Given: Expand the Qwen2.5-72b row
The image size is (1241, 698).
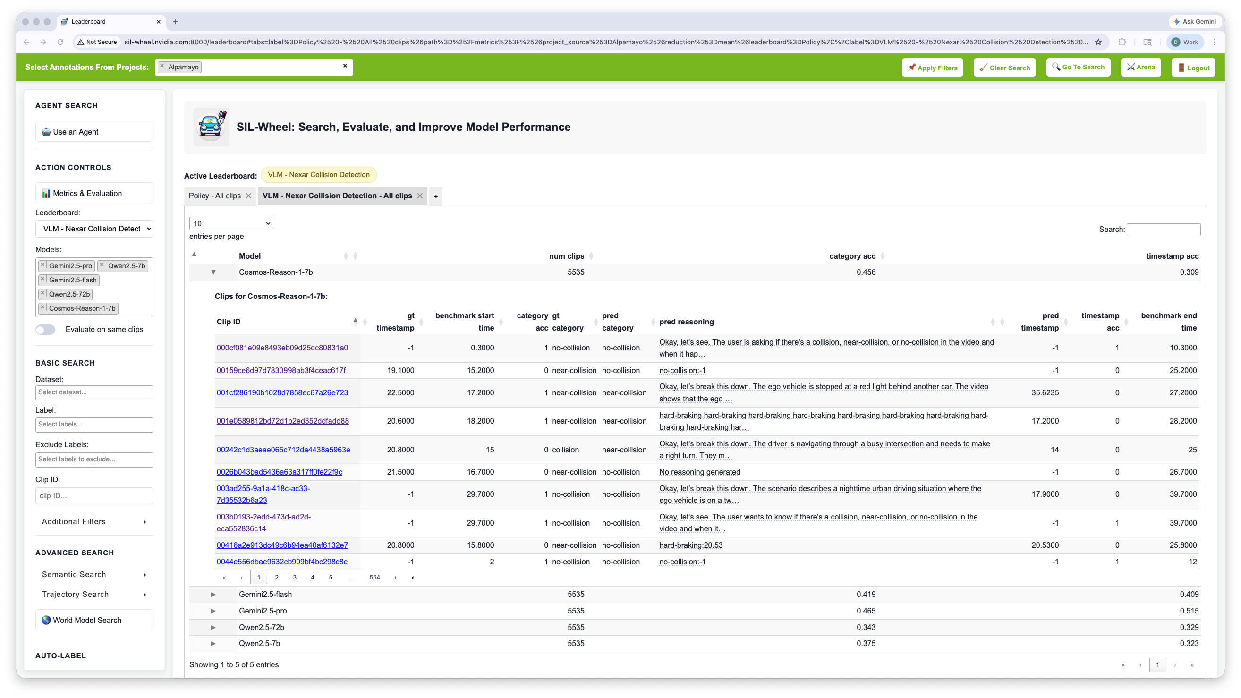Looking at the screenshot, I should [213, 627].
